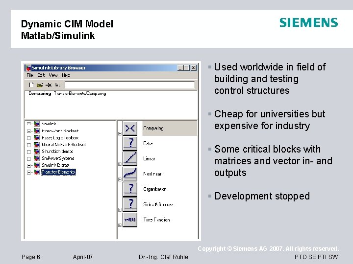
Task: Click the pin window toolbar icon
Action: pyautogui.click(x=49, y=85)
